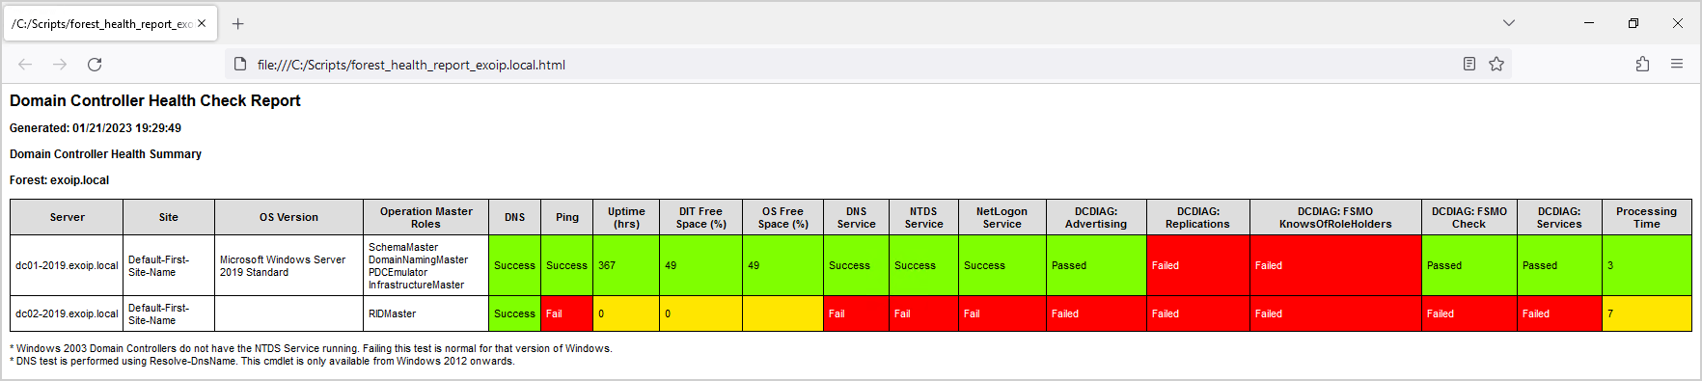Minimize the browser window
Viewport: 1702px width, 381px height.
(x=1589, y=23)
